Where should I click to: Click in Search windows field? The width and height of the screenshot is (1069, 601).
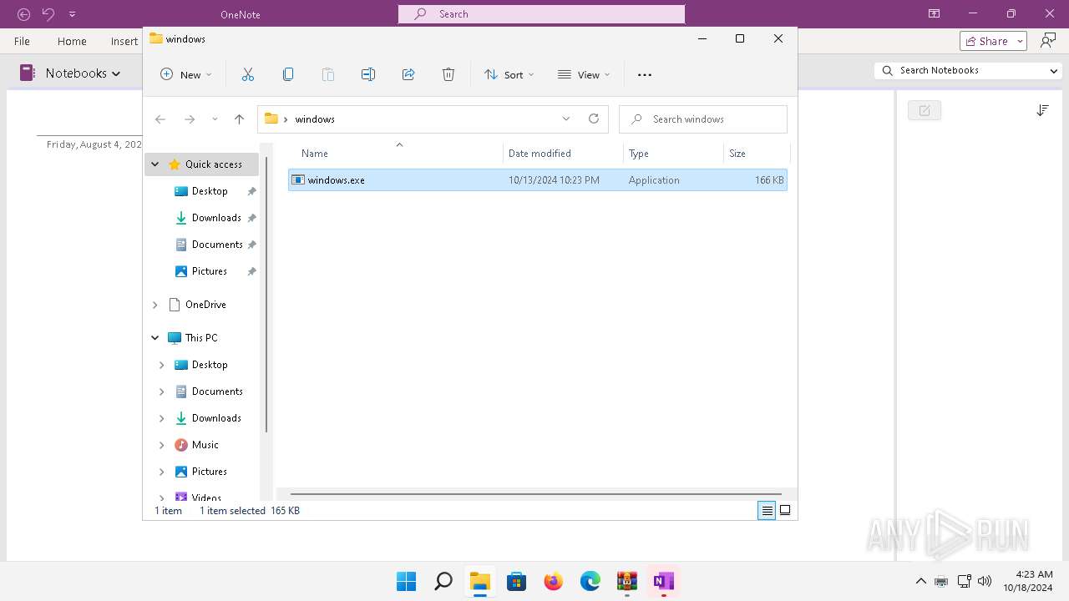coord(703,119)
